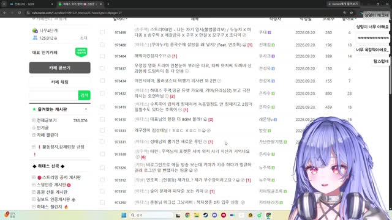Screen dimensions: 392x220
Task: Tick checkbox for post 973437
Action: click(102, 68)
